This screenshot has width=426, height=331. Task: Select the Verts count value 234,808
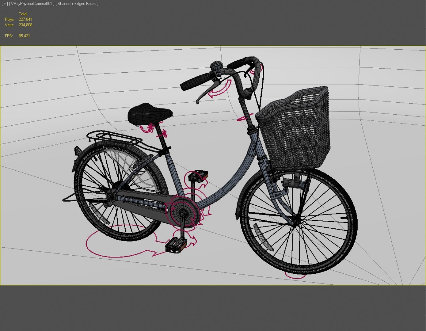[25, 25]
